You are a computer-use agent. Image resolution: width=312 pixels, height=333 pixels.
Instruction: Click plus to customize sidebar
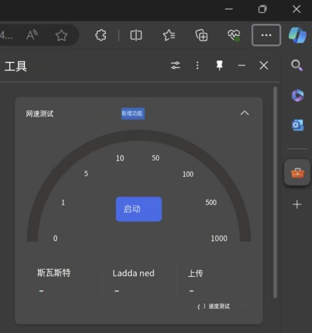[297, 205]
